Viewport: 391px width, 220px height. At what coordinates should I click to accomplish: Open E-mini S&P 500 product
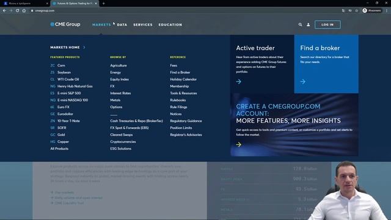coord(69,93)
